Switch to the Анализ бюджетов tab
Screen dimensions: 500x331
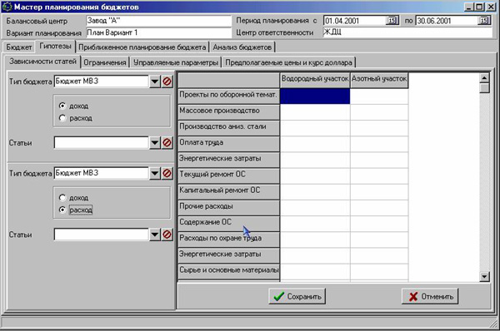[242, 47]
